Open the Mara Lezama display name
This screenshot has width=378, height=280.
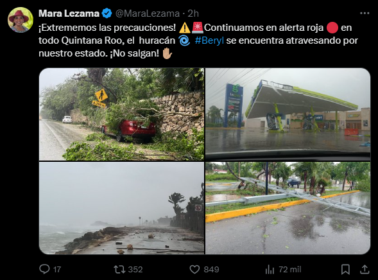(x=69, y=13)
